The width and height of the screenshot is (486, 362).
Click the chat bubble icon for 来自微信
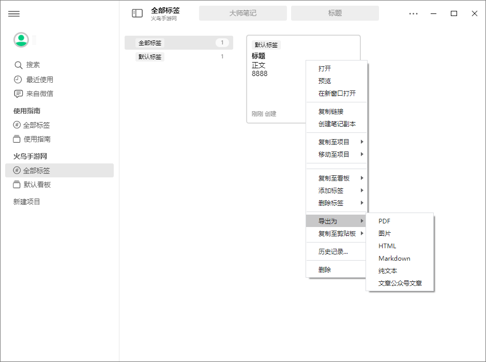click(18, 94)
